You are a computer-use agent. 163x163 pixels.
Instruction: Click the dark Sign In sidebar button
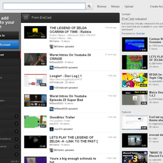(9, 36)
